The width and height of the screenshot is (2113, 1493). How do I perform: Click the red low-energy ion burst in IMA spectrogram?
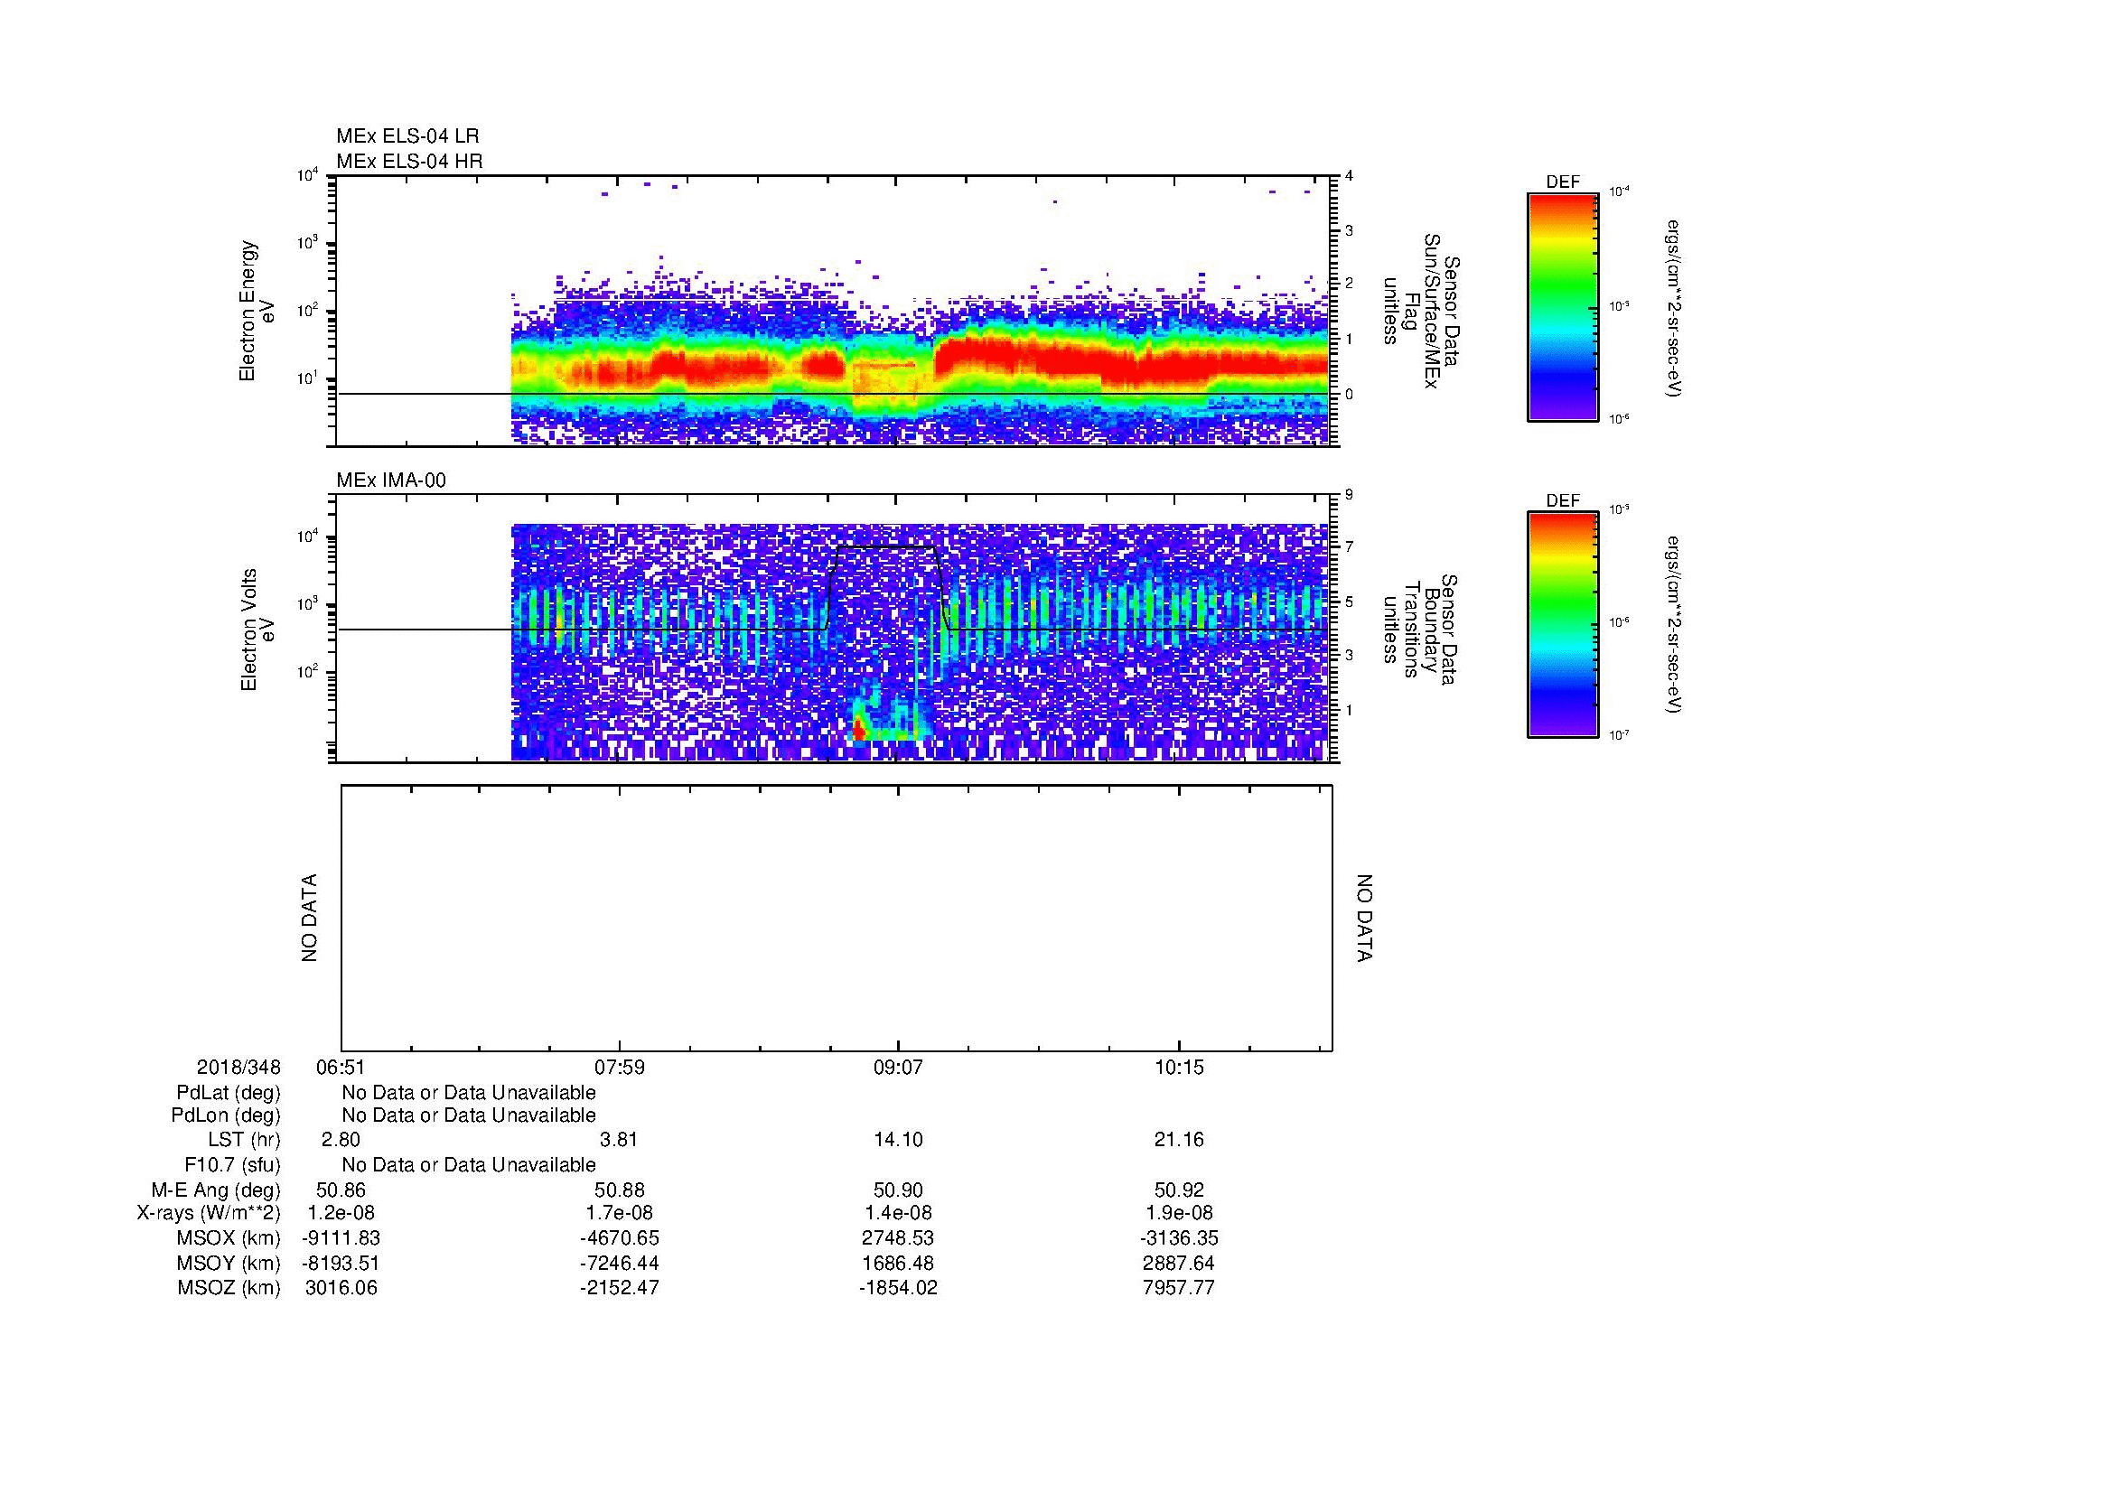859,730
